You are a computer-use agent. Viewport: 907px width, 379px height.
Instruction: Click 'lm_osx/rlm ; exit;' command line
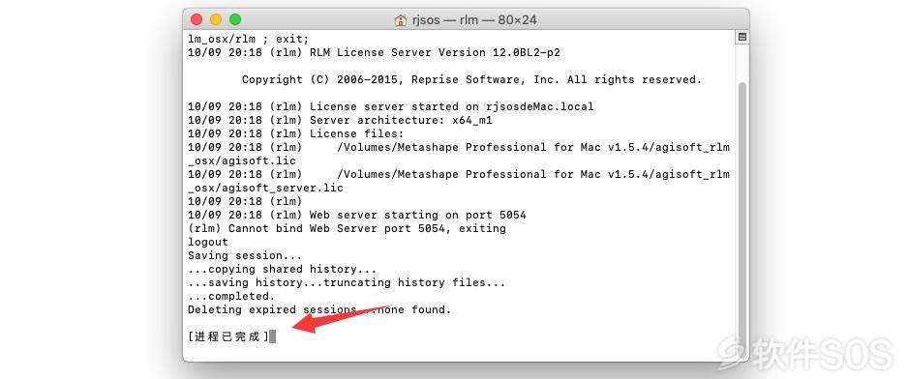tap(249, 40)
